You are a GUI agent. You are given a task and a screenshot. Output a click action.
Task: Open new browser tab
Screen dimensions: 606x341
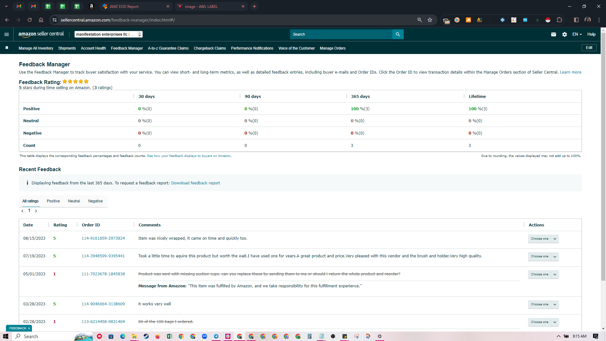coord(254,6)
